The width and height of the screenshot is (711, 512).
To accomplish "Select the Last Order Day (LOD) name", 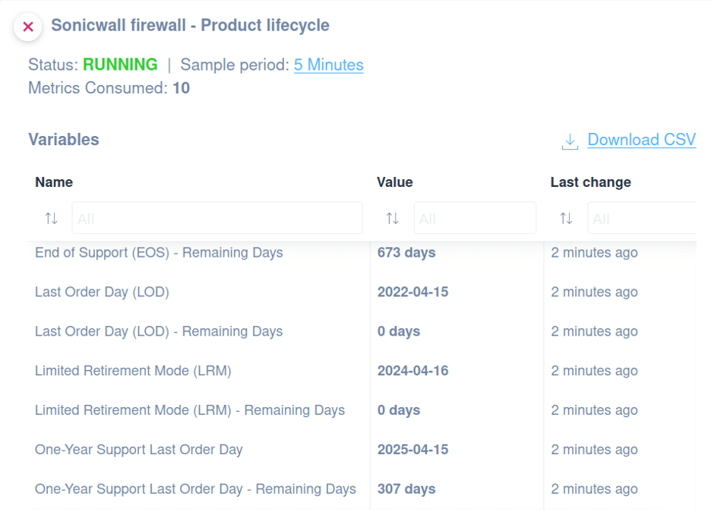I will [x=102, y=292].
